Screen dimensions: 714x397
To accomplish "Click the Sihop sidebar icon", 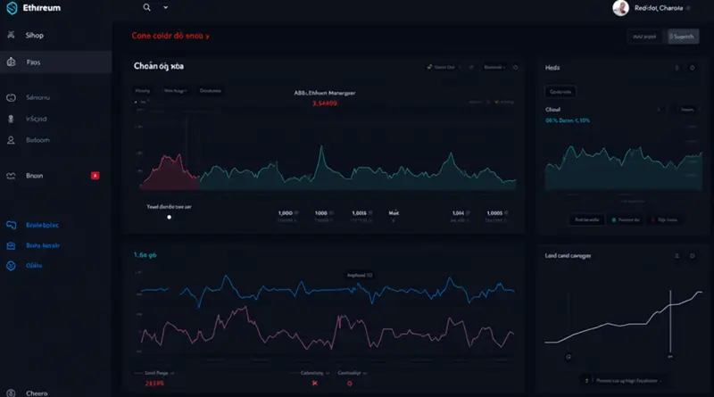I will [11, 36].
